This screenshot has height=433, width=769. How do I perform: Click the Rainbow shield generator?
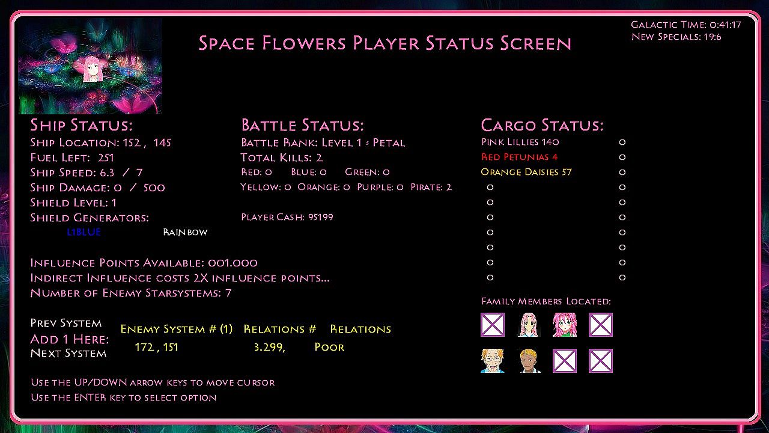185,232
